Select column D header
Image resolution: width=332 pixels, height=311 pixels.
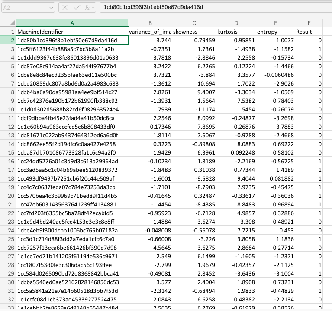236,23
